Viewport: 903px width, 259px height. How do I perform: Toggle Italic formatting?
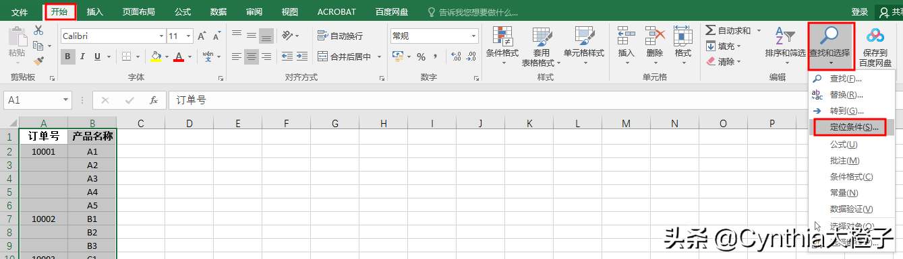click(82, 57)
